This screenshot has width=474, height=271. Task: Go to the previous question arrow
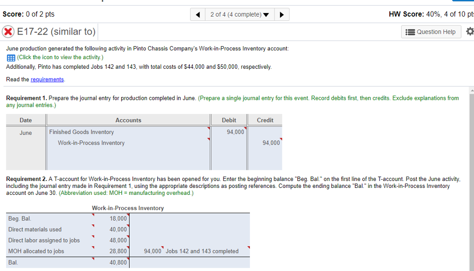pos(198,14)
